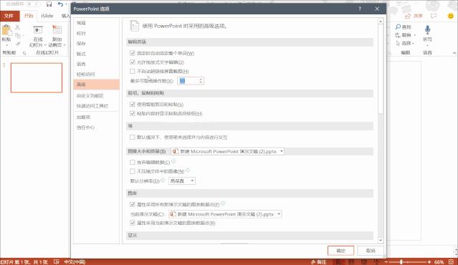Viewport: 458px width, 265px height.
Task: Click the 选择 (Select) cursor icon
Action: click(398, 43)
